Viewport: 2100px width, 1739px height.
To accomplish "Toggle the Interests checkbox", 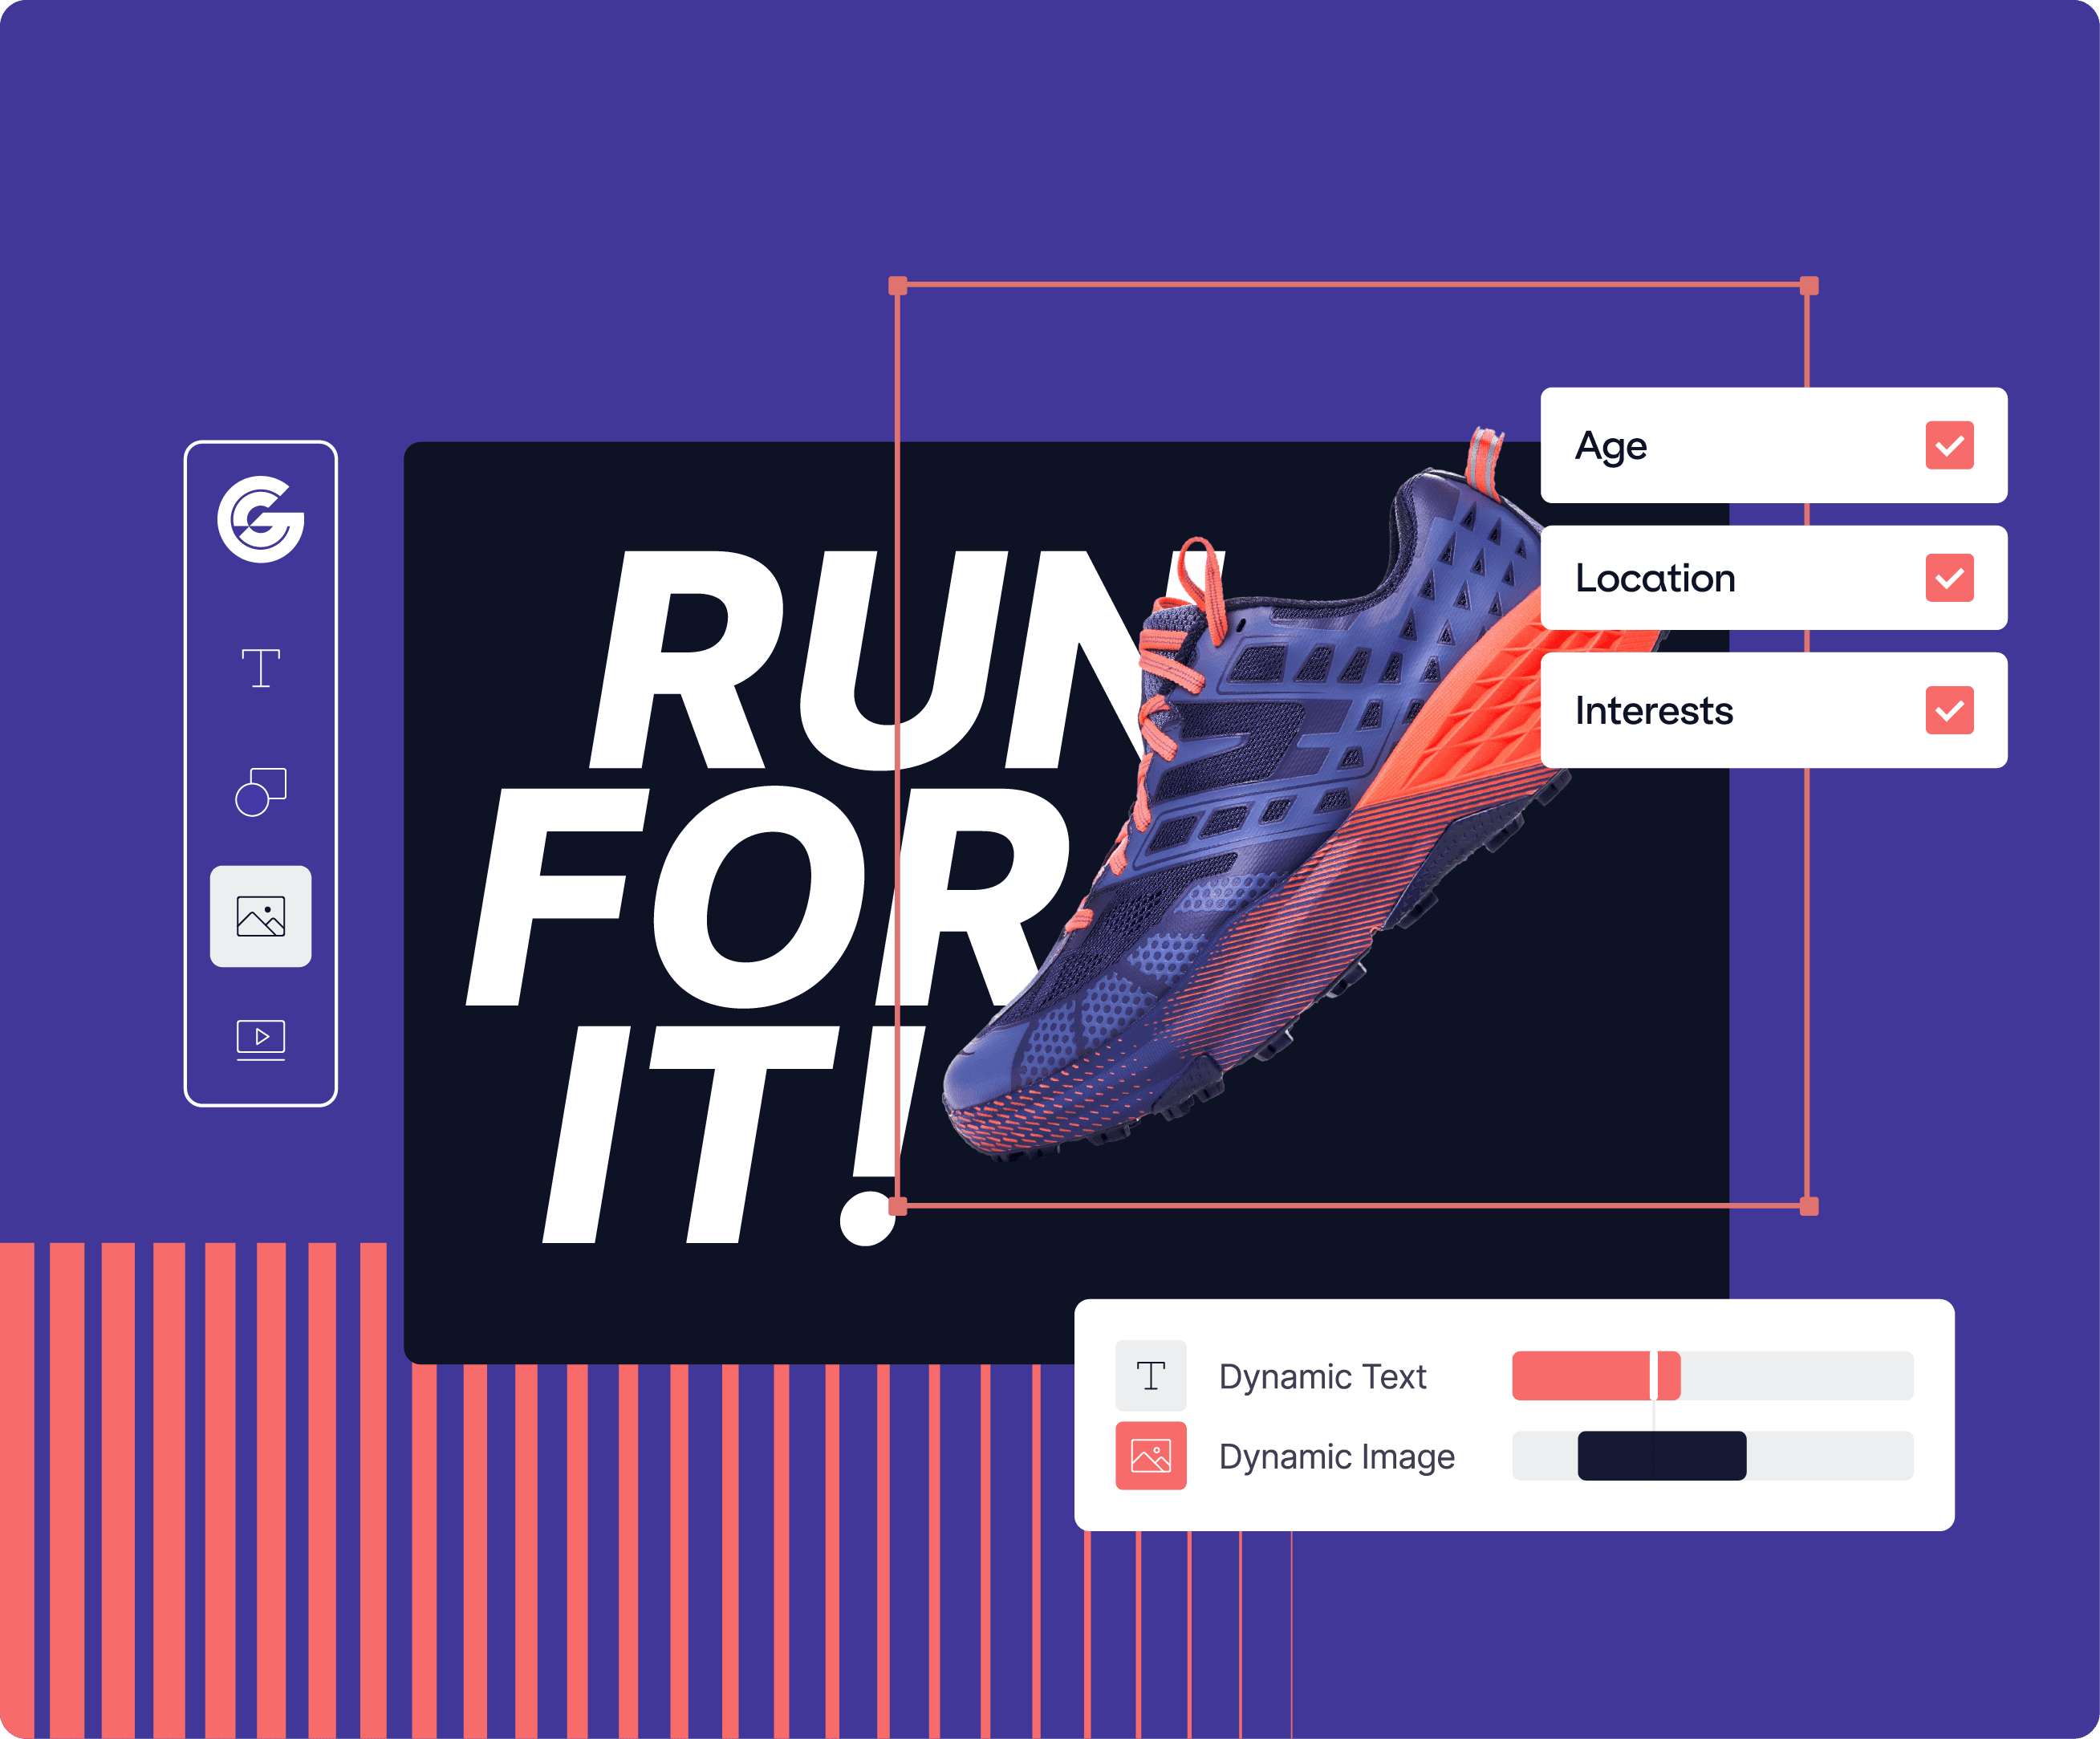I will click(x=1949, y=710).
